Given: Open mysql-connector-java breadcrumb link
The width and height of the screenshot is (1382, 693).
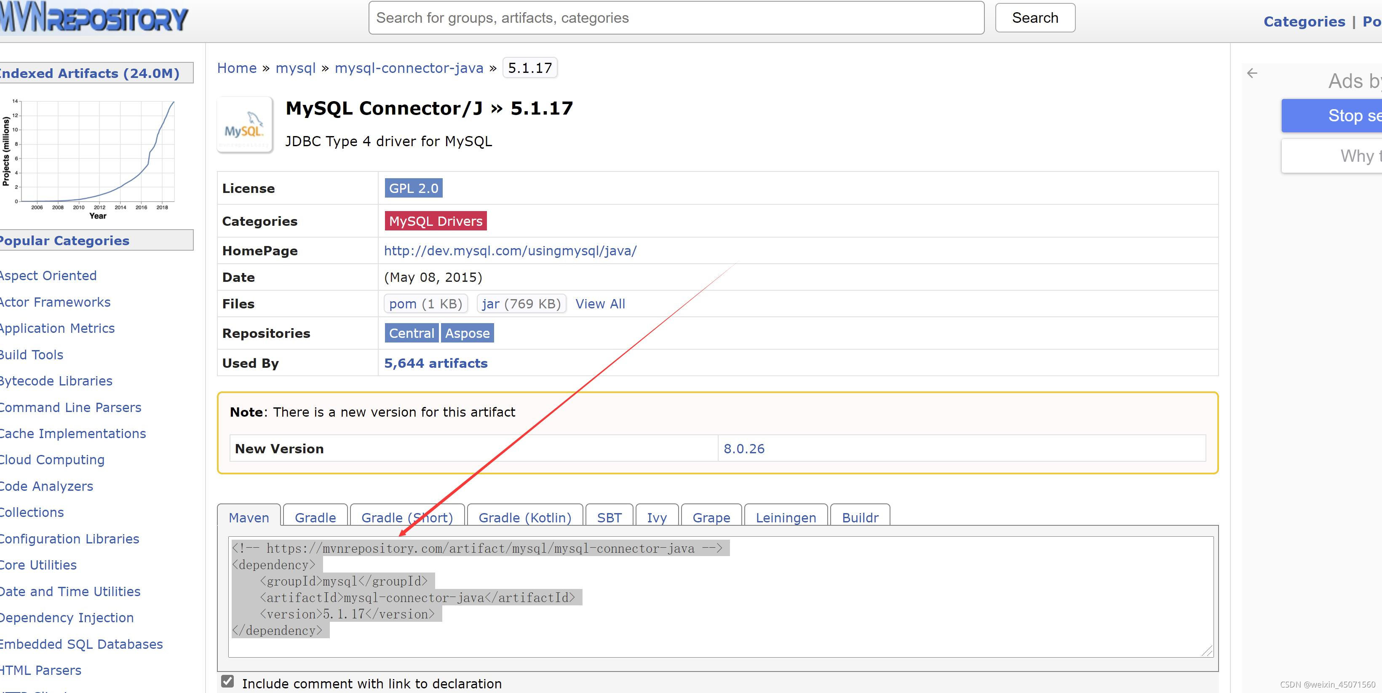Looking at the screenshot, I should tap(409, 68).
